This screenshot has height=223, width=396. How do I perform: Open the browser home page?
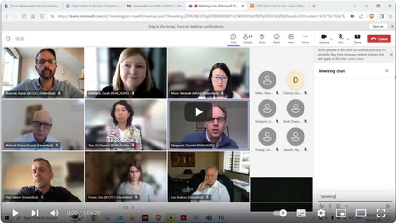click(x=33, y=16)
